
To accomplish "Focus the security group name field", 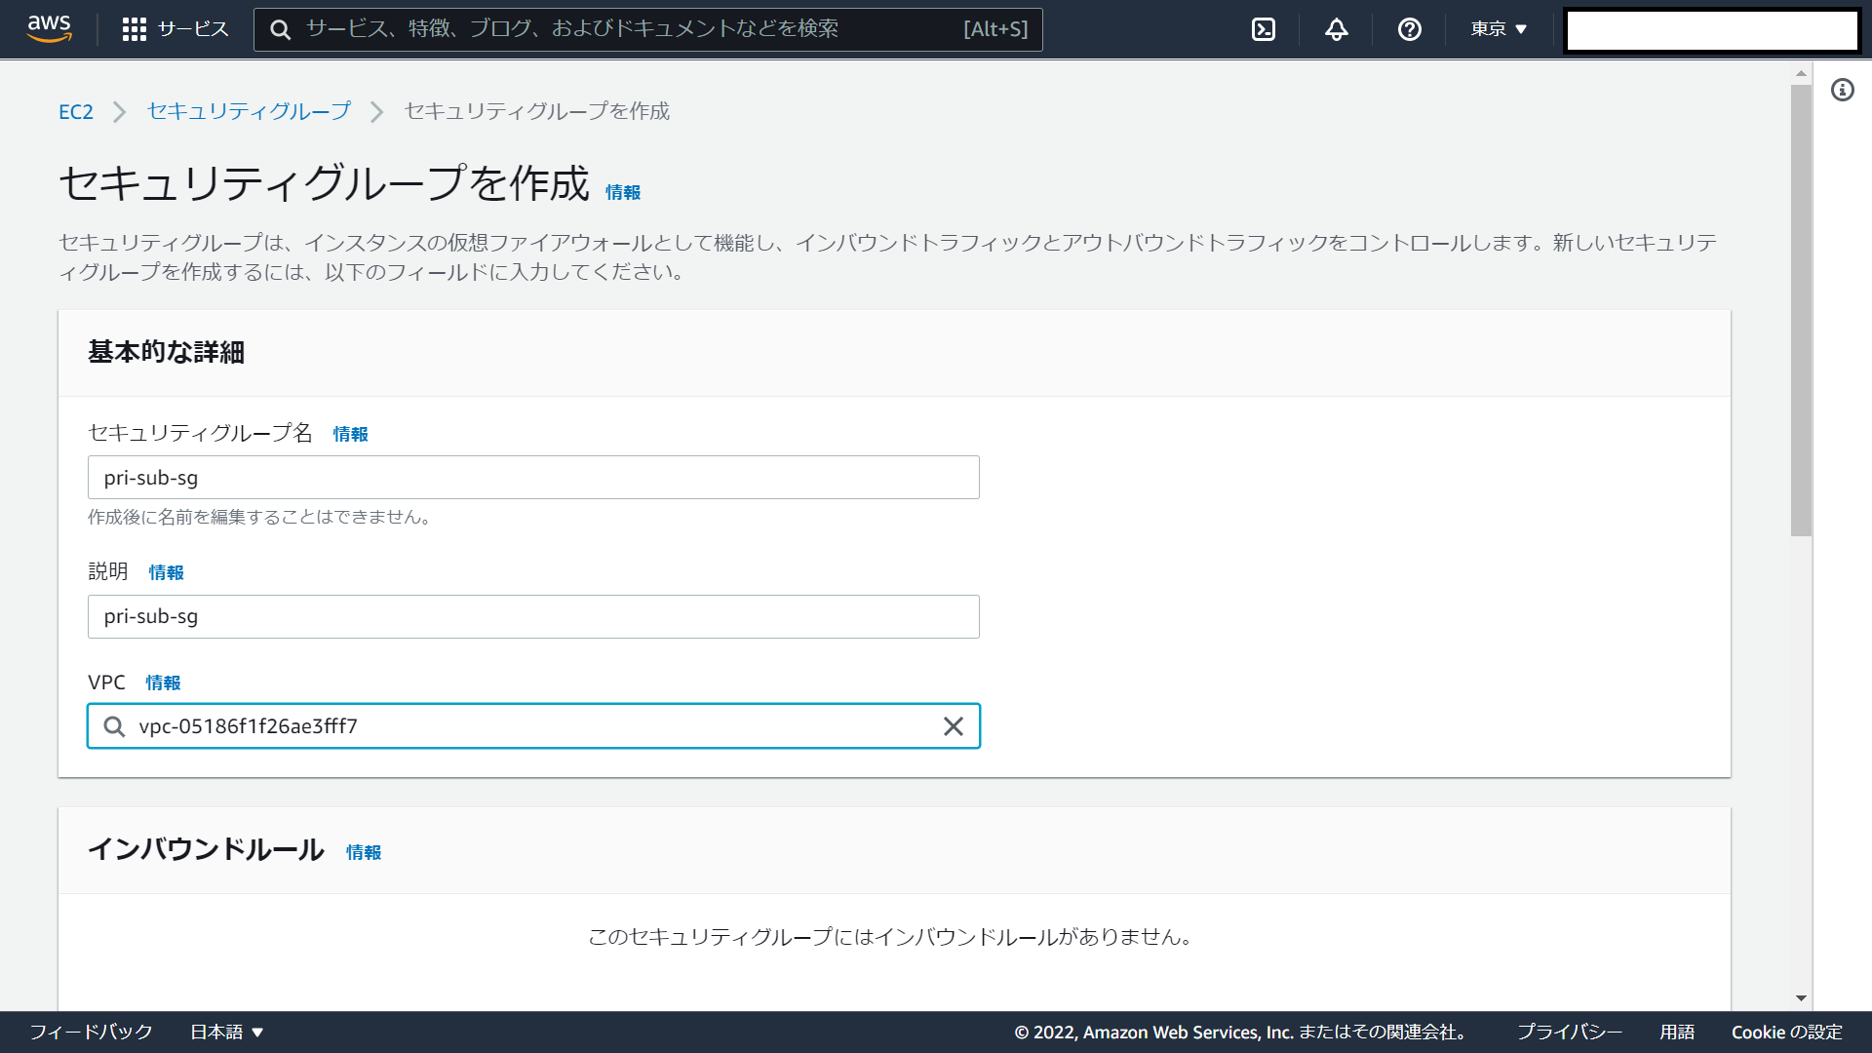I will 533,478.
